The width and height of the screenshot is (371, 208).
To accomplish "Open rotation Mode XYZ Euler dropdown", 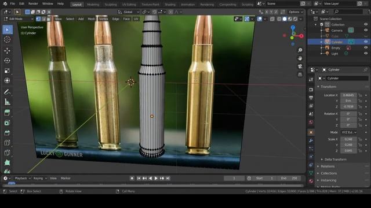I will [349, 132].
